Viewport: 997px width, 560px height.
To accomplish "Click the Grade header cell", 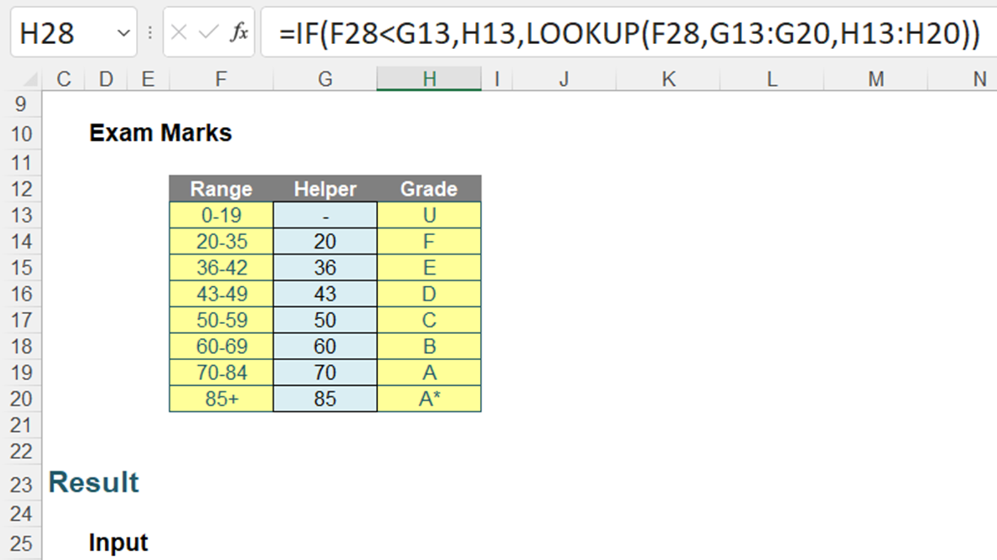I will click(x=429, y=189).
